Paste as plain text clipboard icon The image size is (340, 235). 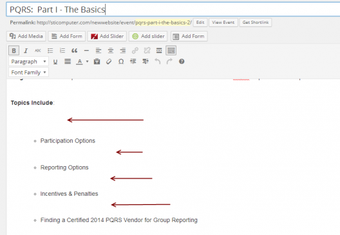pyautogui.click(x=97, y=62)
